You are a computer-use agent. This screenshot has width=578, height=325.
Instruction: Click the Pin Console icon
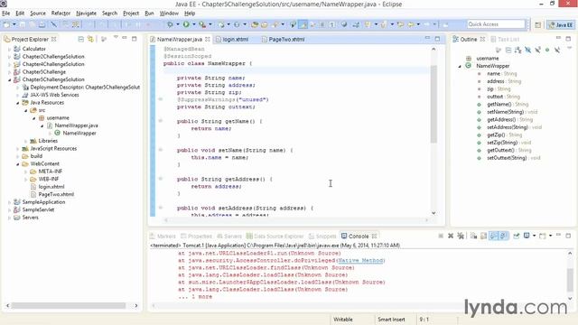pyautogui.click(x=517, y=236)
